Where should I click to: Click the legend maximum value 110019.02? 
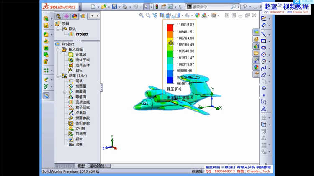185,25
